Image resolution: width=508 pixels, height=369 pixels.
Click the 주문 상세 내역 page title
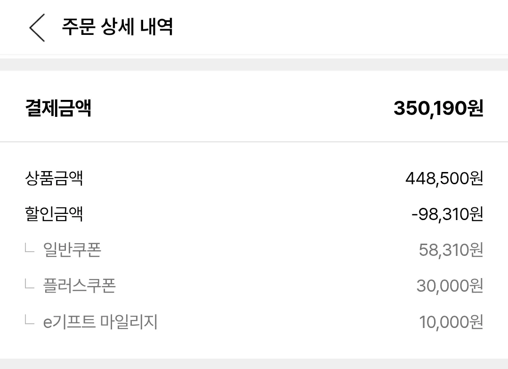(x=117, y=26)
